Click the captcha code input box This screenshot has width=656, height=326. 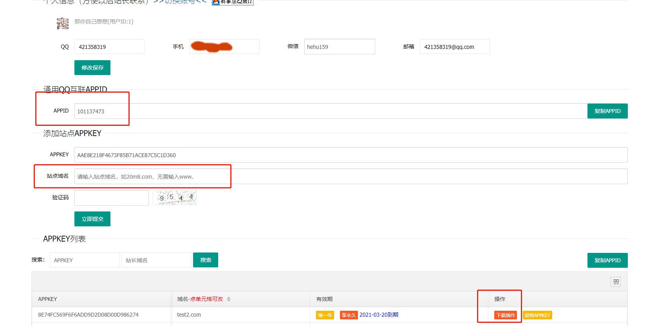click(x=112, y=198)
